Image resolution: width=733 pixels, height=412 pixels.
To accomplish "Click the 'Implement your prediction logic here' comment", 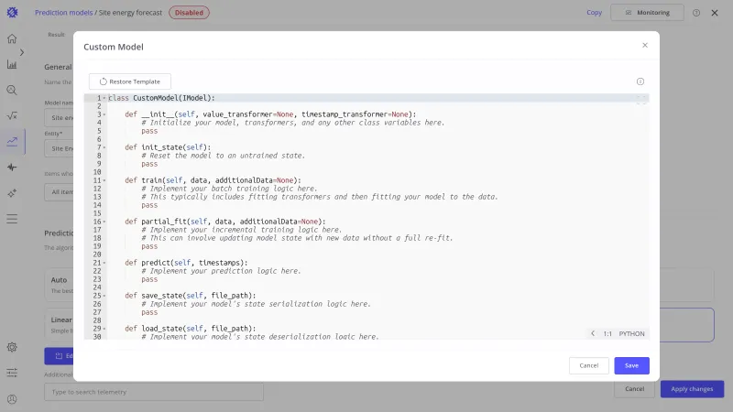I will coord(221,271).
